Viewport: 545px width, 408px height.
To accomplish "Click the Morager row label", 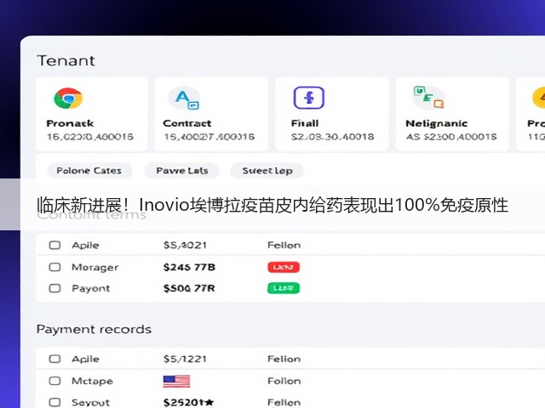I will coord(95,268).
